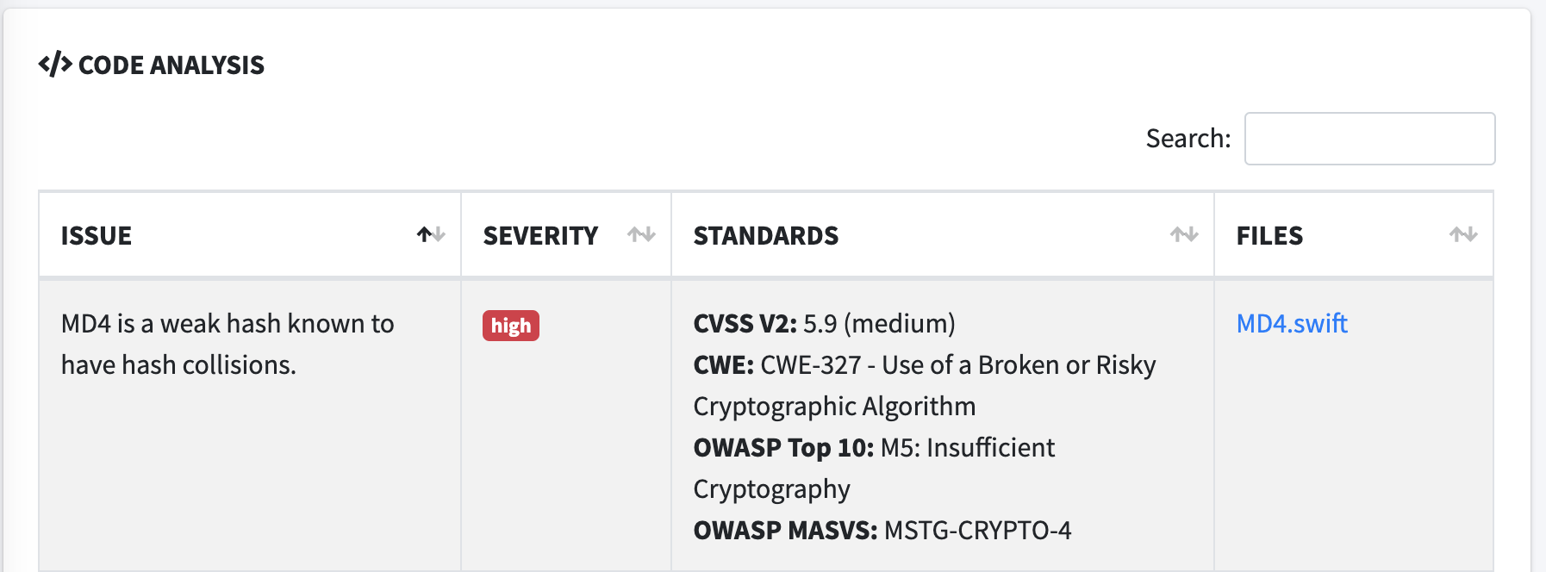Open the MD4.swift file link

[x=1292, y=324]
